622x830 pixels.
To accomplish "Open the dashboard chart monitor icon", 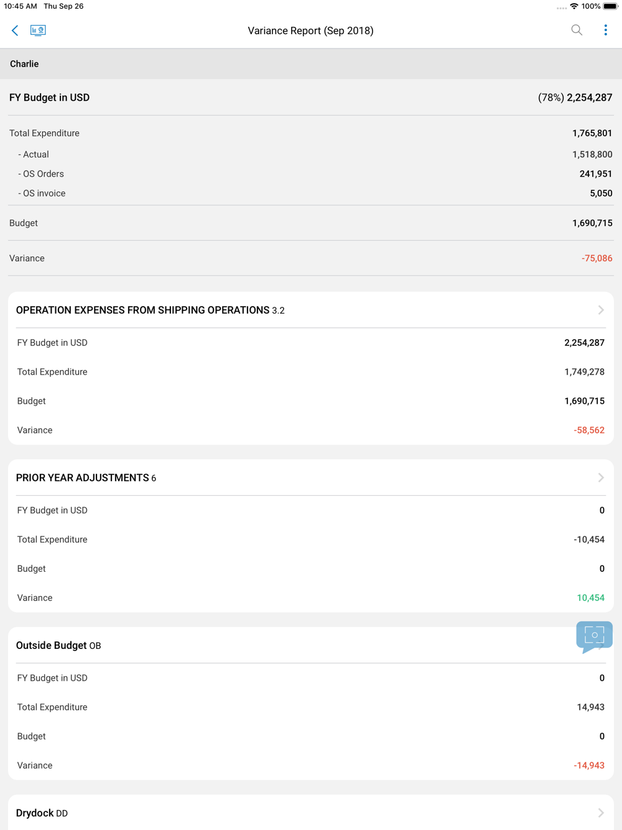I will tap(38, 30).
